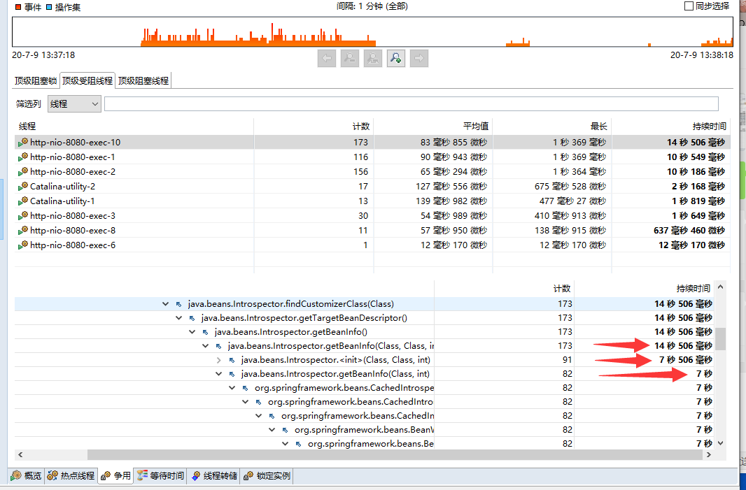Click thread icon of Catalina-utility-1

coord(23,201)
